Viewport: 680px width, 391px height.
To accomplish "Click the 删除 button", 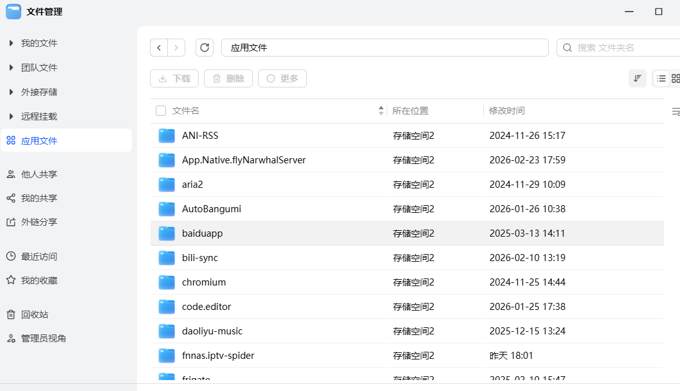I will 228,78.
